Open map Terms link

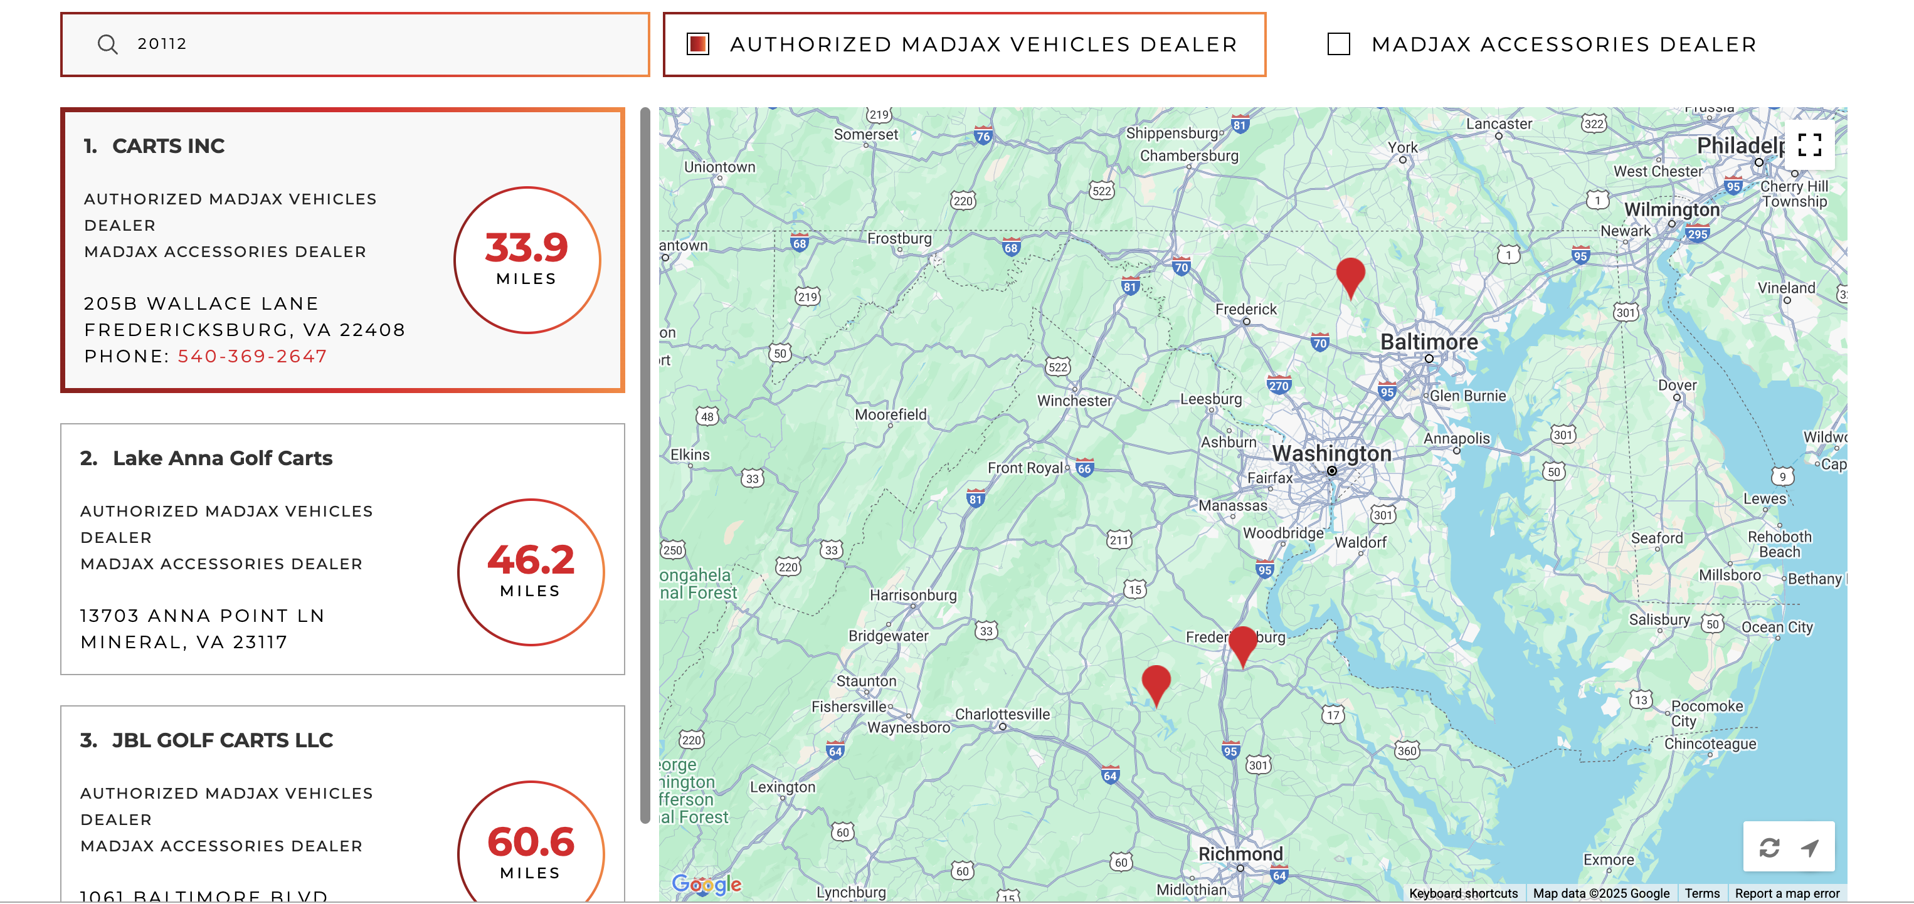pyautogui.click(x=1701, y=893)
